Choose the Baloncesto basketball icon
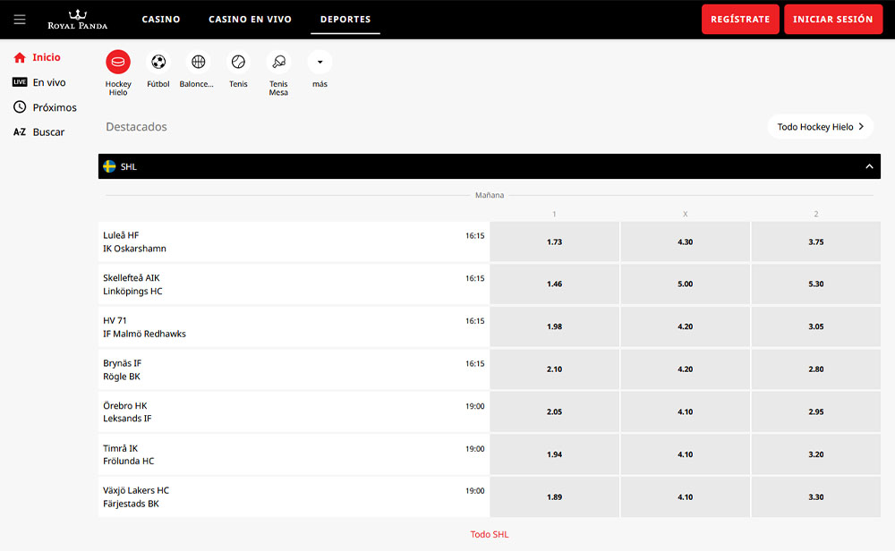This screenshot has width=895, height=551. [x=198, y=63]
